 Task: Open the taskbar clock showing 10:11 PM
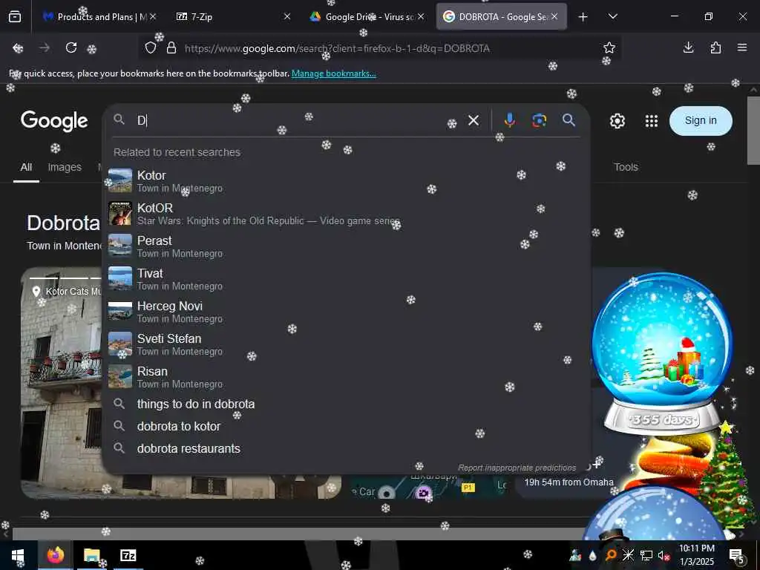696,555
